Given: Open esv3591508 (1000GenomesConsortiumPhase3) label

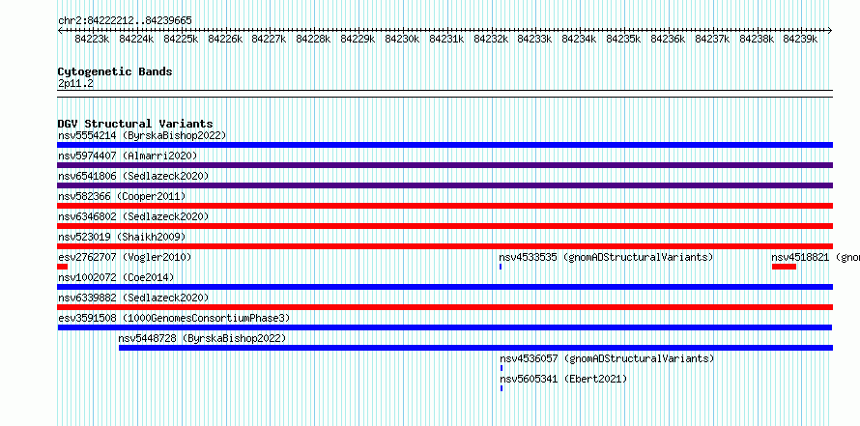Looking at the screenshot, I should tap(174, 318).
